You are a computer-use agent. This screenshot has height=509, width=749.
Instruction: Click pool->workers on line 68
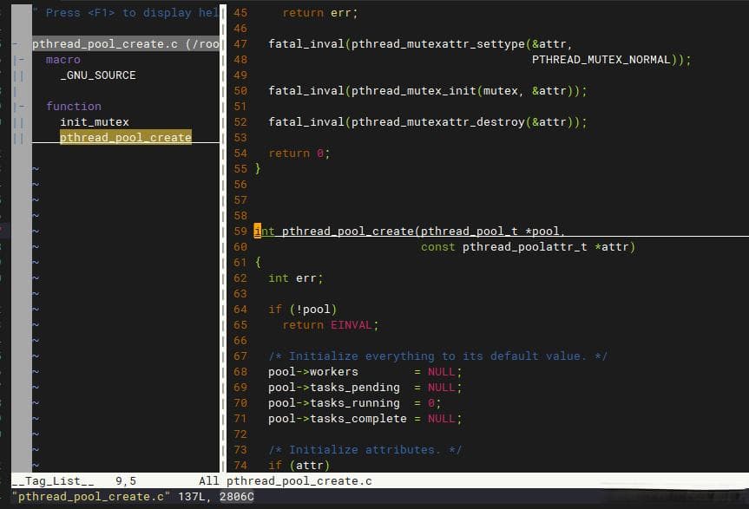click(x=313, y=372)
